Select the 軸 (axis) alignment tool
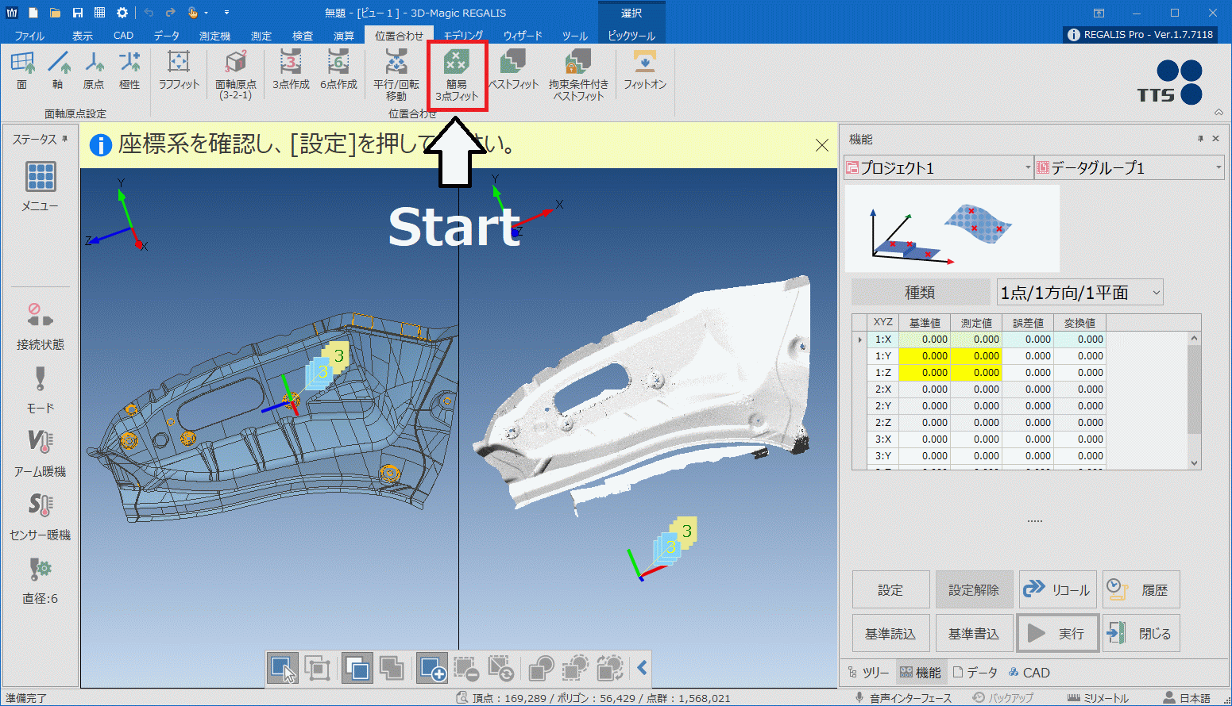The width and height of the screenshot is (1232, 706). coord(58,70)
